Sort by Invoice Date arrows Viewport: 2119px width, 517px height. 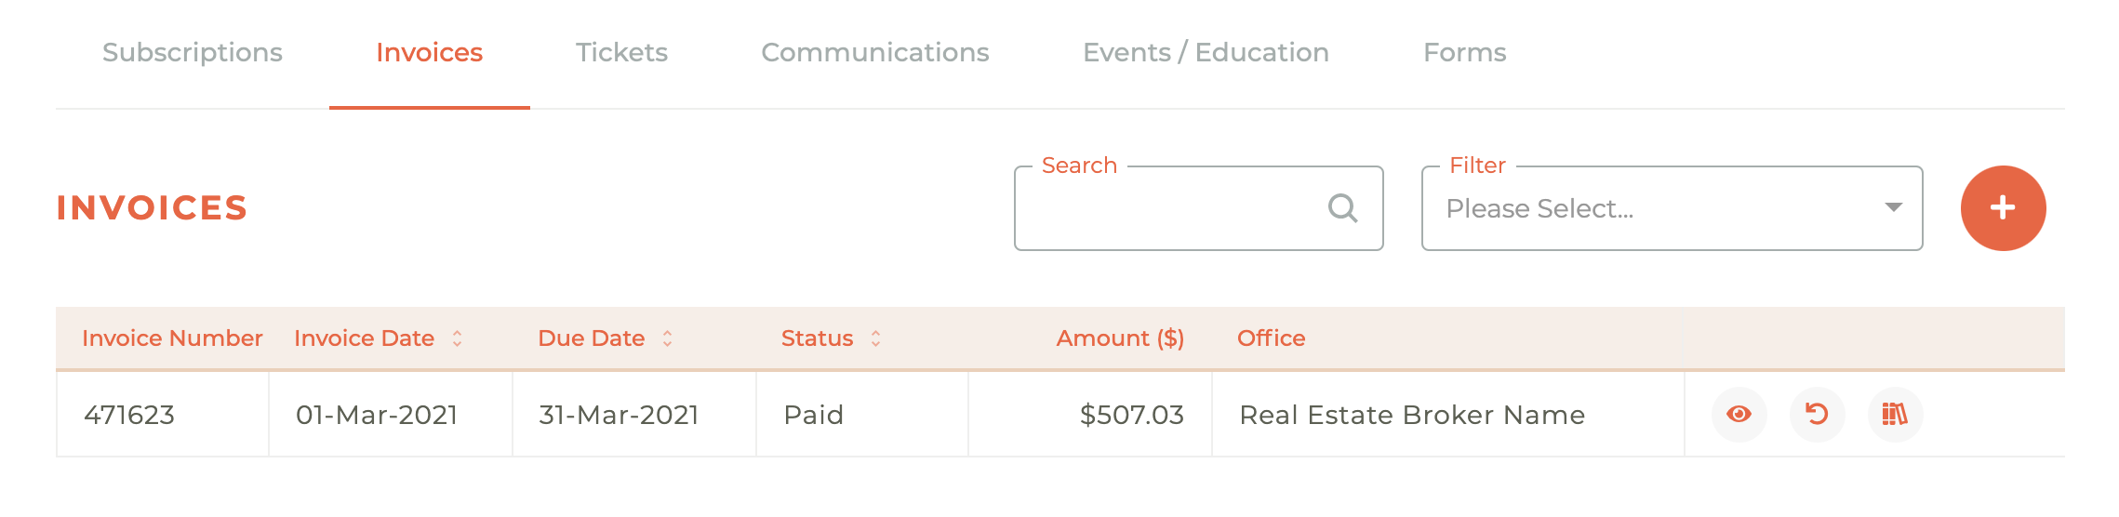pos(457,338)
